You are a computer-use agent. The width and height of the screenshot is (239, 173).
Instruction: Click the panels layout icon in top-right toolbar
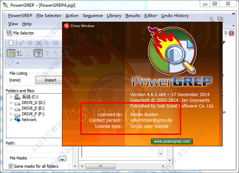coord(220,19)
